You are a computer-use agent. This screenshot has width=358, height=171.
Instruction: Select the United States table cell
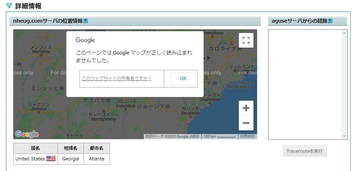(35, 159)
